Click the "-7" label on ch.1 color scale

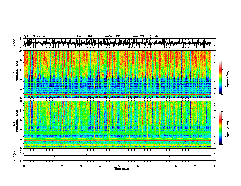point(225,94)
